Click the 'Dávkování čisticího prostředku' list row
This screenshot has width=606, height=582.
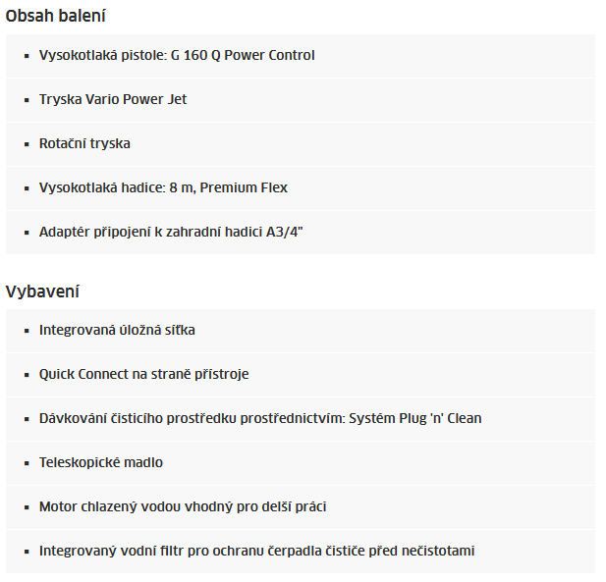click(x=301, y=419)
